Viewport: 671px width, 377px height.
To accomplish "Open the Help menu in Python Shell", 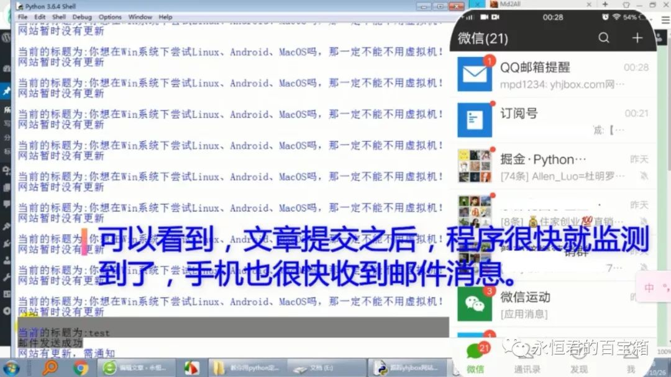I will click(x=165, y=17).
